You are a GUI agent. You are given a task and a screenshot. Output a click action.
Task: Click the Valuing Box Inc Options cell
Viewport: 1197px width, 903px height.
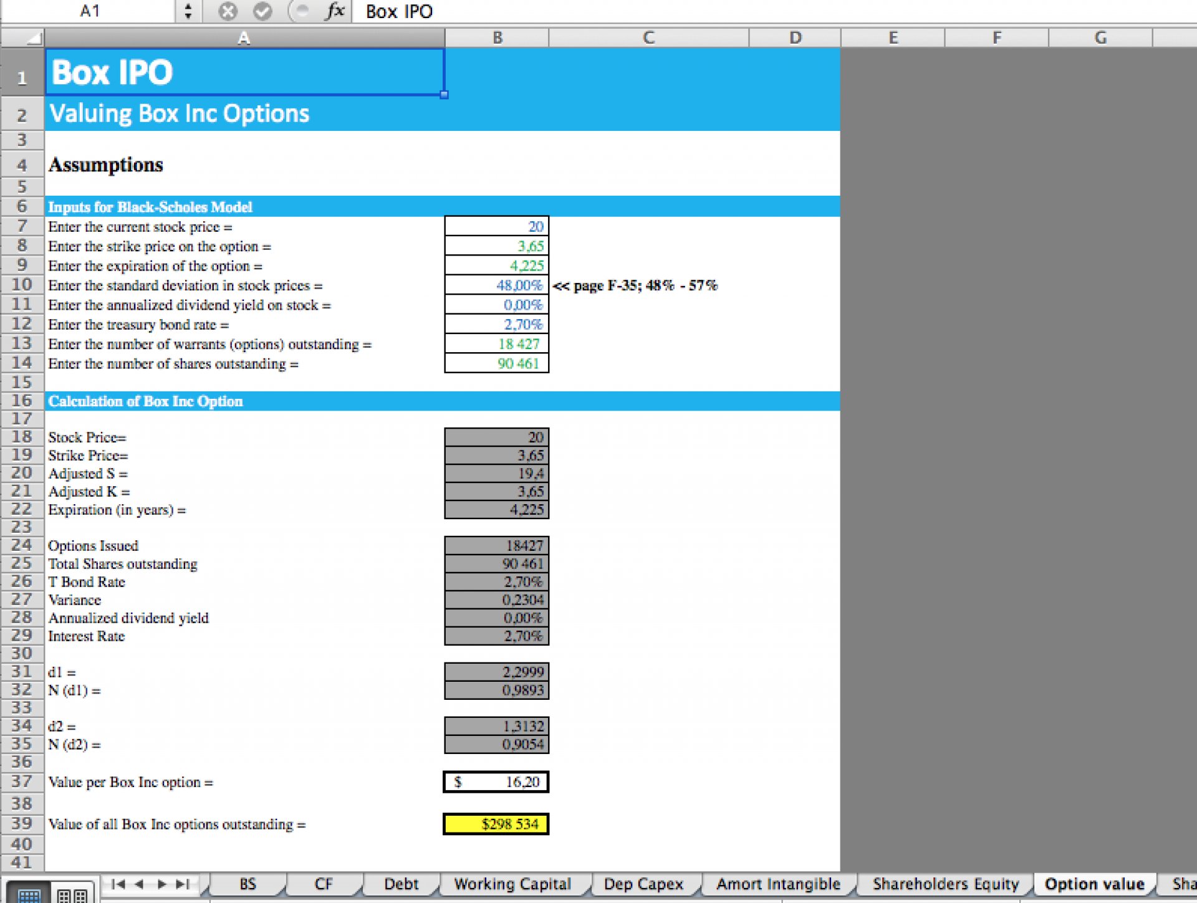click(244, 113)
